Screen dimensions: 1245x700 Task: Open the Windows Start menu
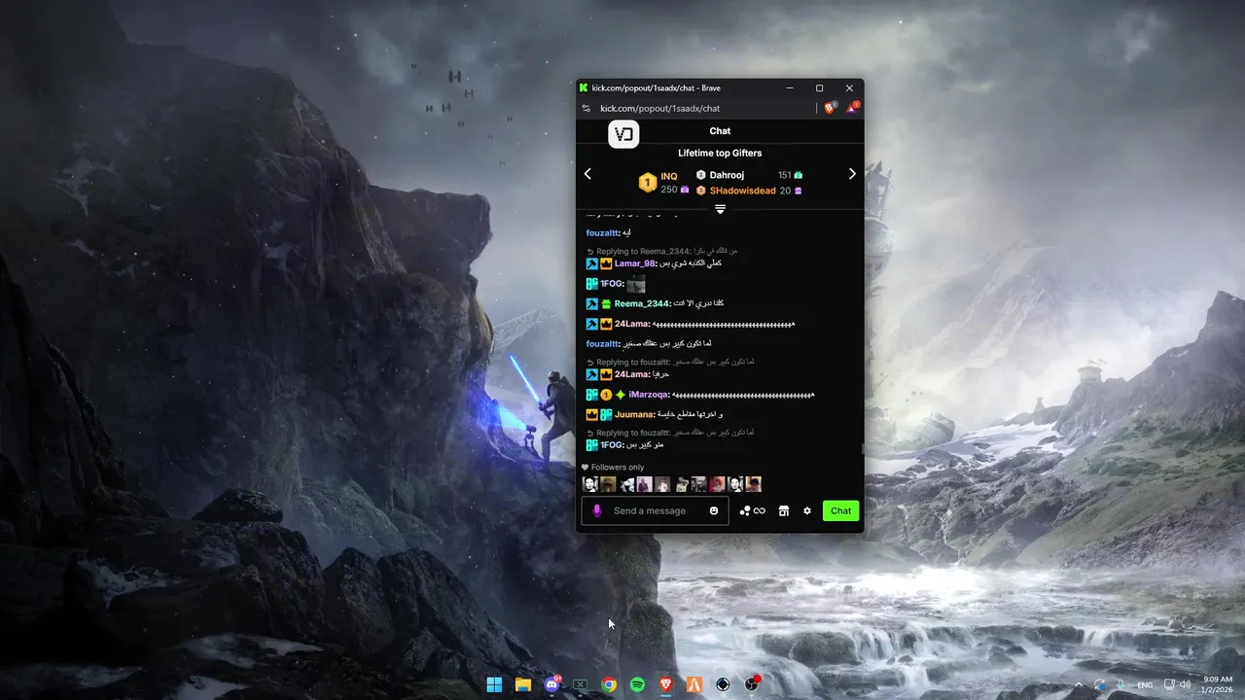(x=494, y=684)
